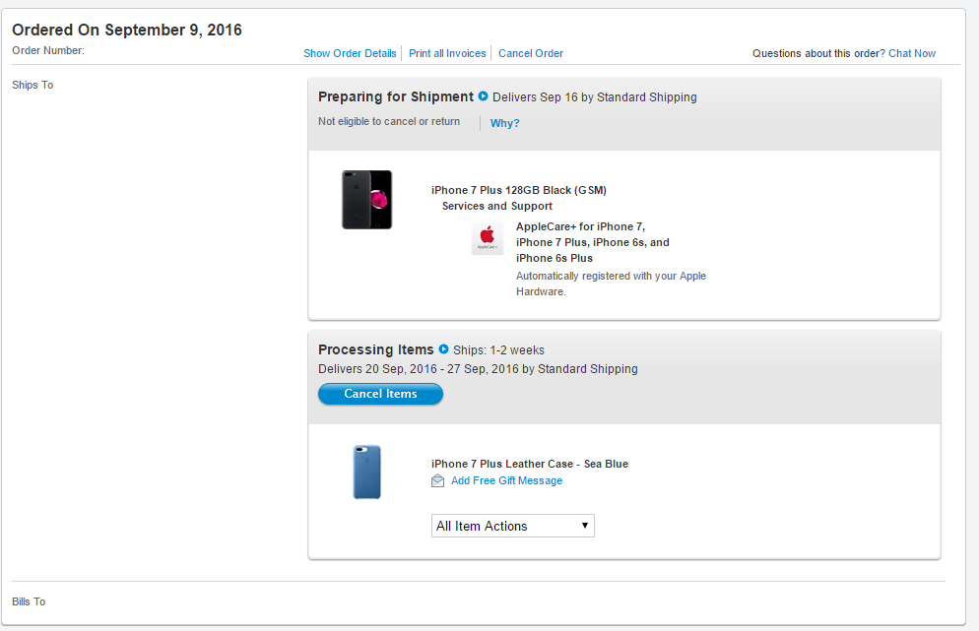Viewport: 979px width, 631px height.
Task: Add Free Gift Message to leather case
Action: pyautogui.click(x=506, y=480)
